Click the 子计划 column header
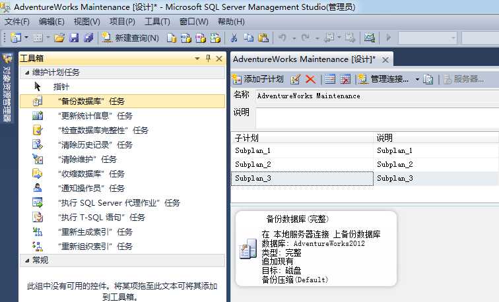This screenshot has width=499, height=302. click(x=302, y=138)
